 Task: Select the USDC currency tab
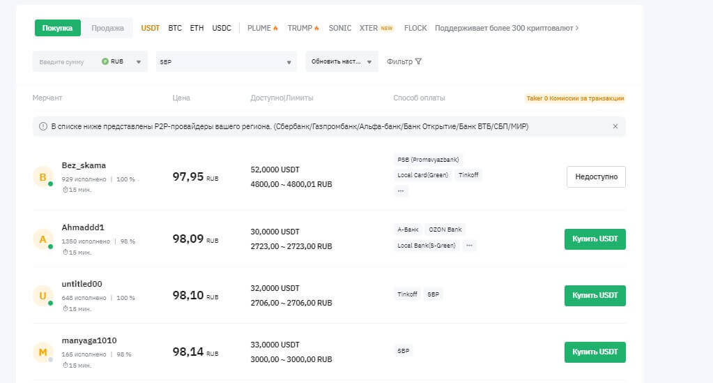coord(222,28)
